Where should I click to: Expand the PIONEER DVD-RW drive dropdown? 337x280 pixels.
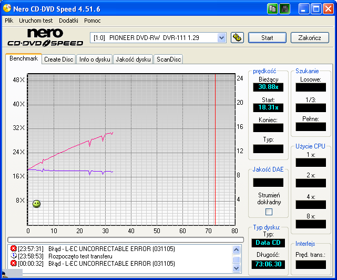[x=221, y=38]
